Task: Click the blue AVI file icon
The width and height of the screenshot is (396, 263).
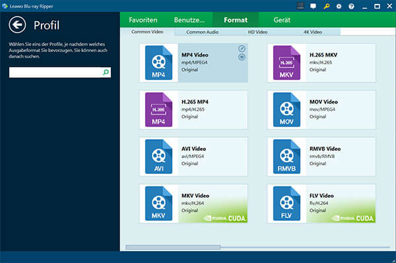Action: coord(158,157)
